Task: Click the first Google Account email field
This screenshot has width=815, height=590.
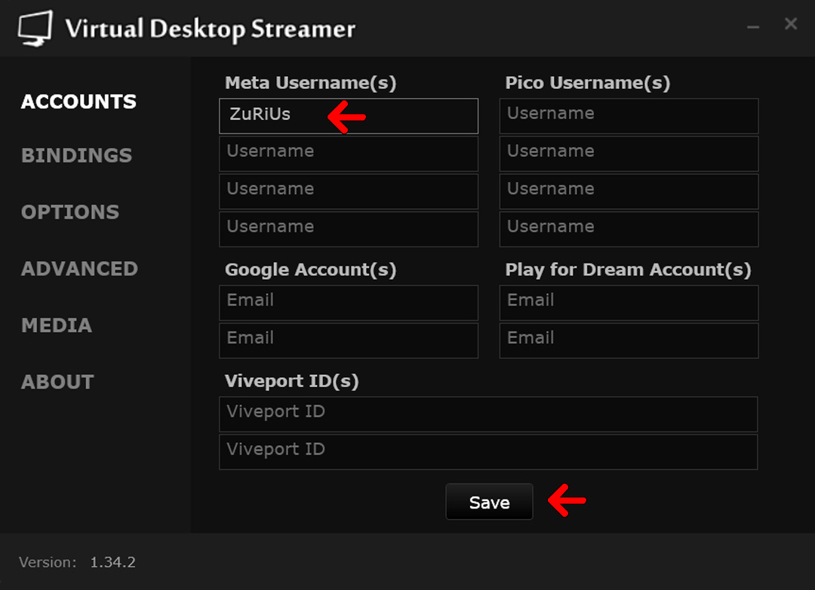Action: [x=348, y=303]
